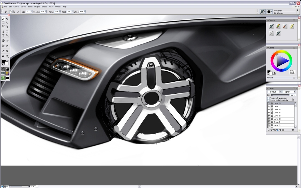Image resolution: width=301 pixels, height=188 pixels.
Task: Select the Eraser tool
Action: tap(7, 45)
